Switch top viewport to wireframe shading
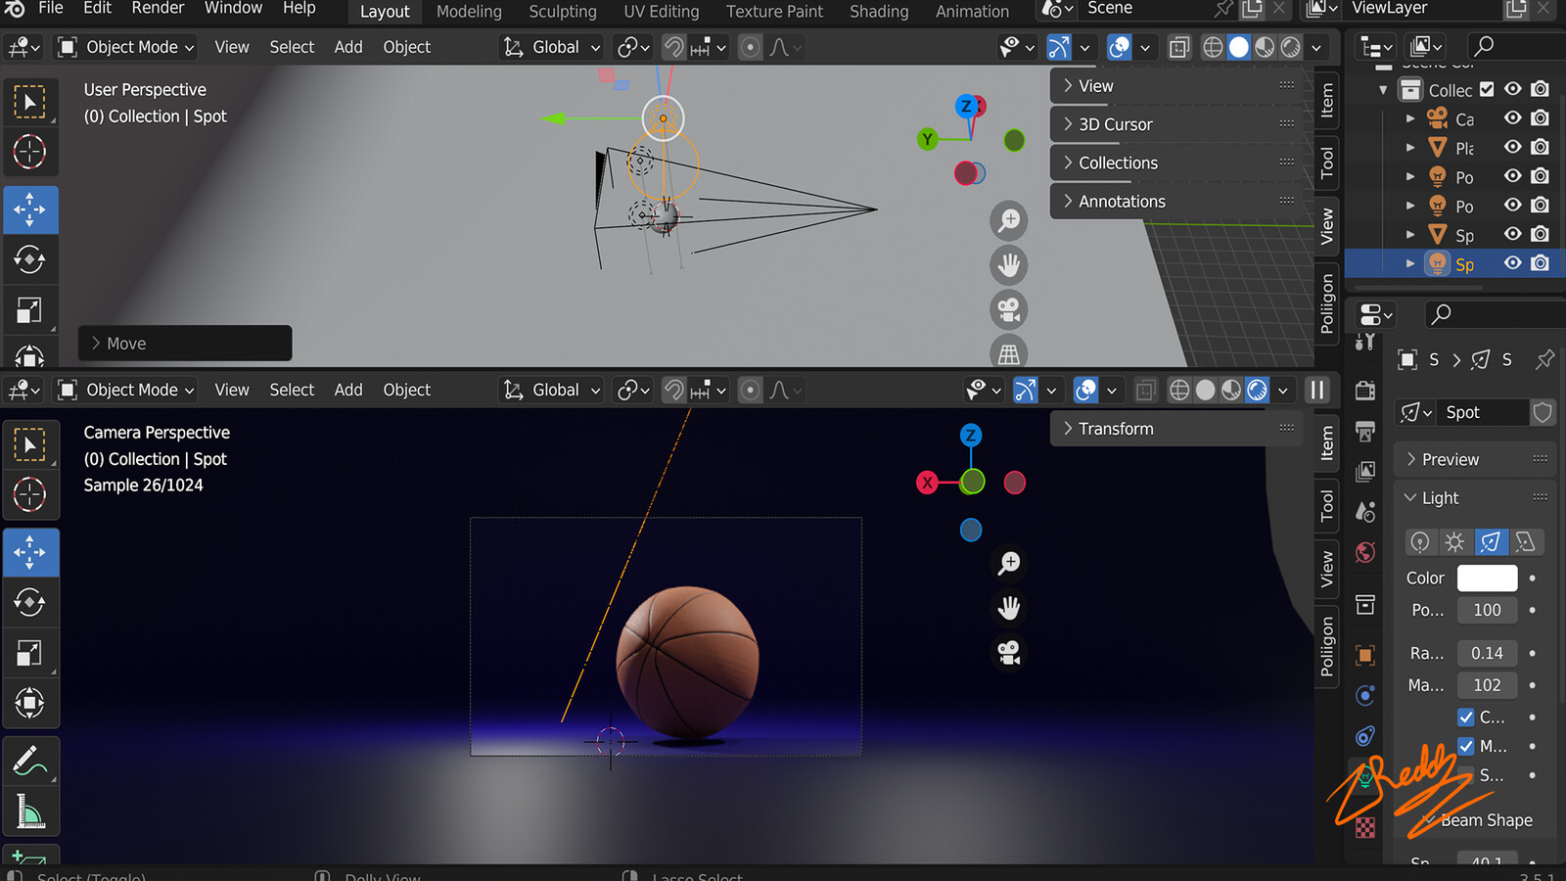This screenshot has height=881, width=1566. pos(1213,47)
